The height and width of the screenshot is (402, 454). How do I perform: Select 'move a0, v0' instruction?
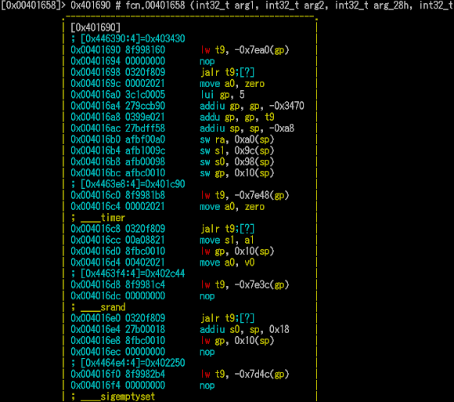pyautogui.click(x=227, y=263)
